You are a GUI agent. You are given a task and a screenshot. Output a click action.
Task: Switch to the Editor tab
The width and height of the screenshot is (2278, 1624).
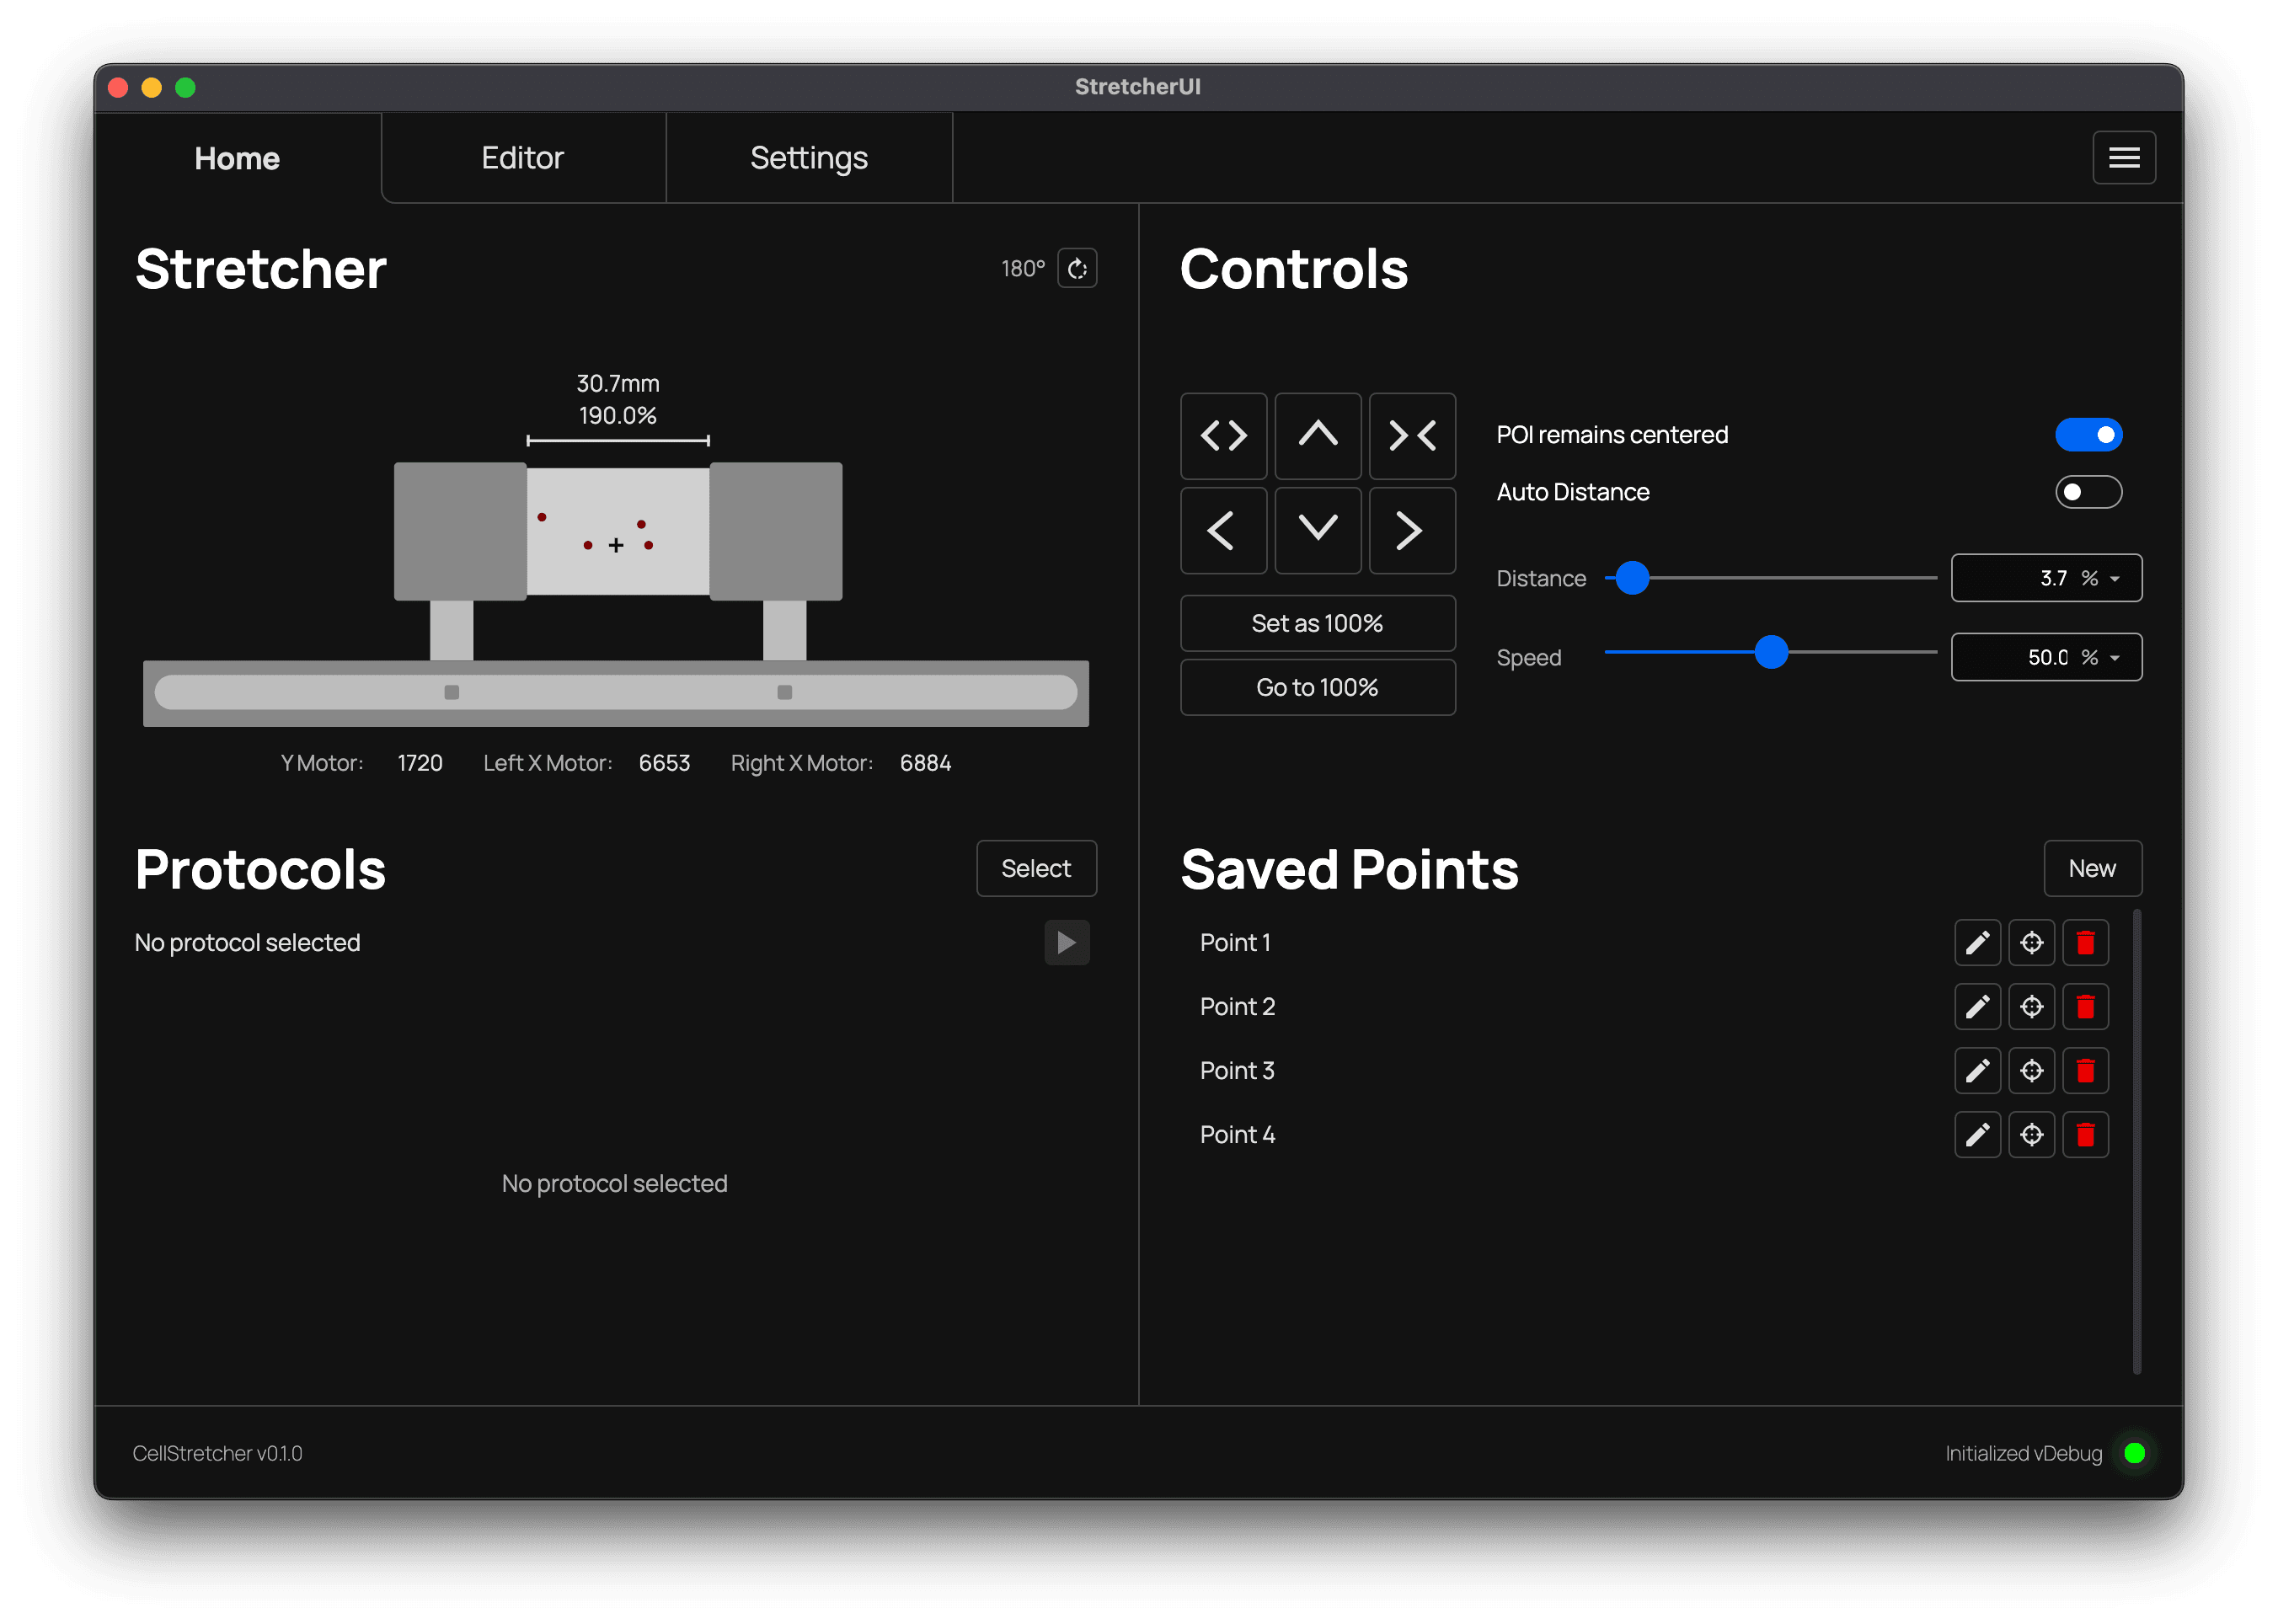click(523, 158)
